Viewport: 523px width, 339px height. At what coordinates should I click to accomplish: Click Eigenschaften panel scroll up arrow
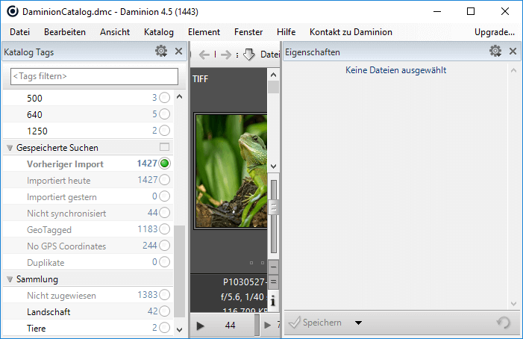tap(513, 70)
